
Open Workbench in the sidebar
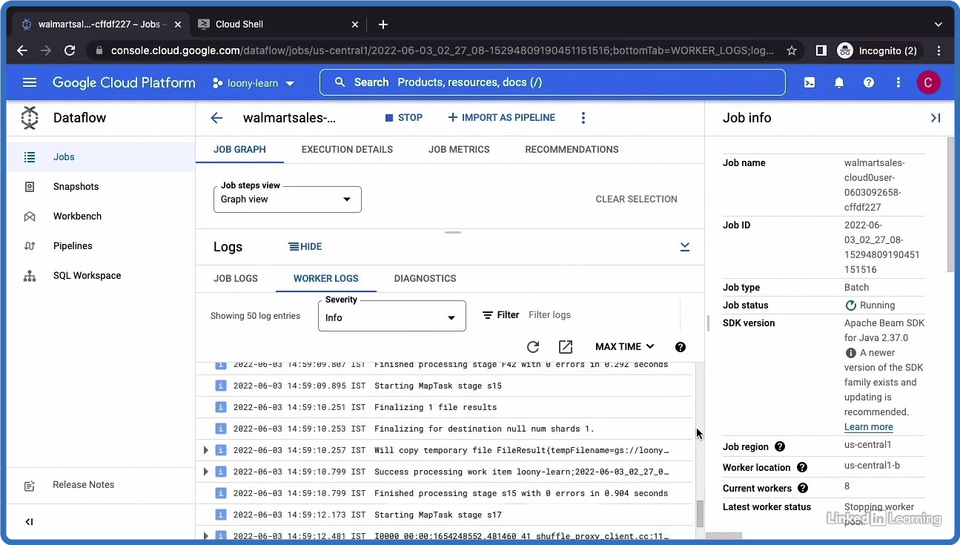coord(101,217)
